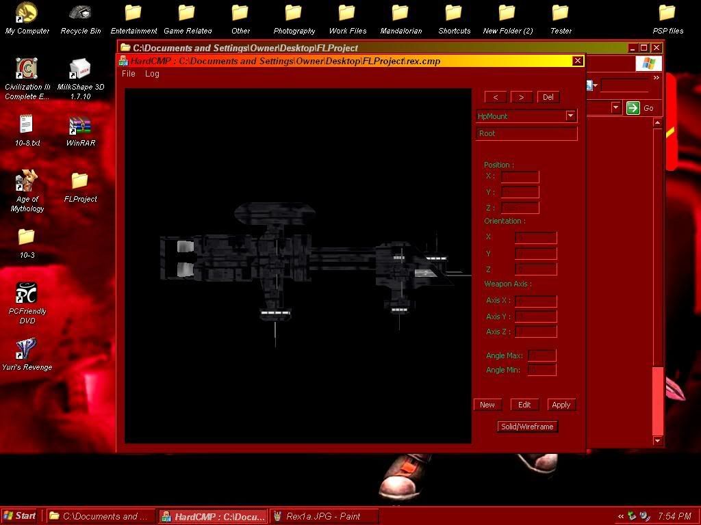Click the New hardpoint button
701x525 pixels.
click(487, 405)
